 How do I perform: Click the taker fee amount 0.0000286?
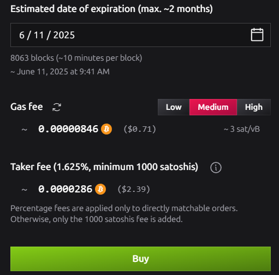click(65, 189)
